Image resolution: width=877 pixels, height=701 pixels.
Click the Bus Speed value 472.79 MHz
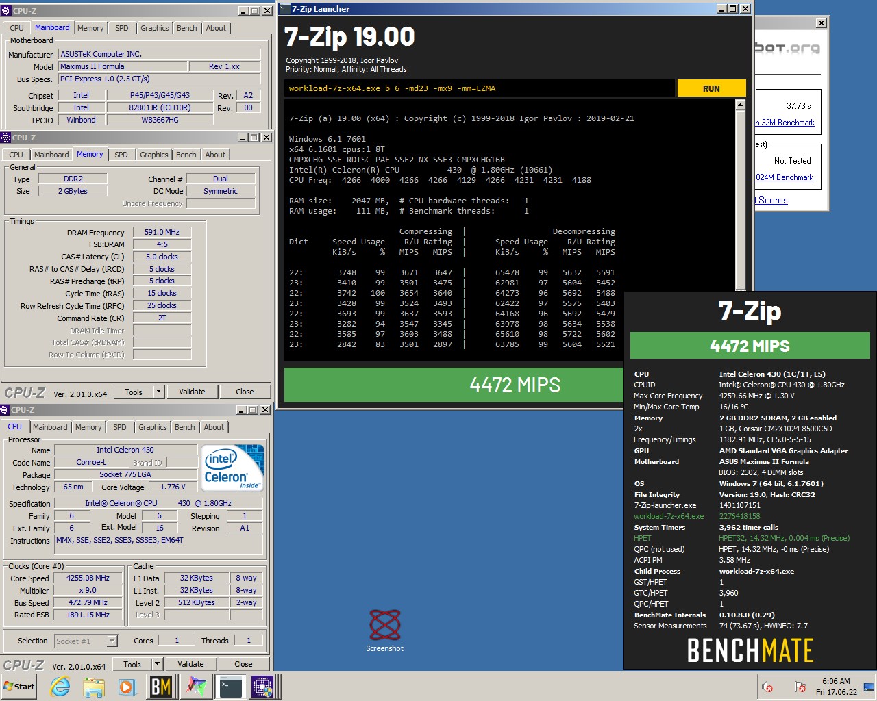coord(88,603)
